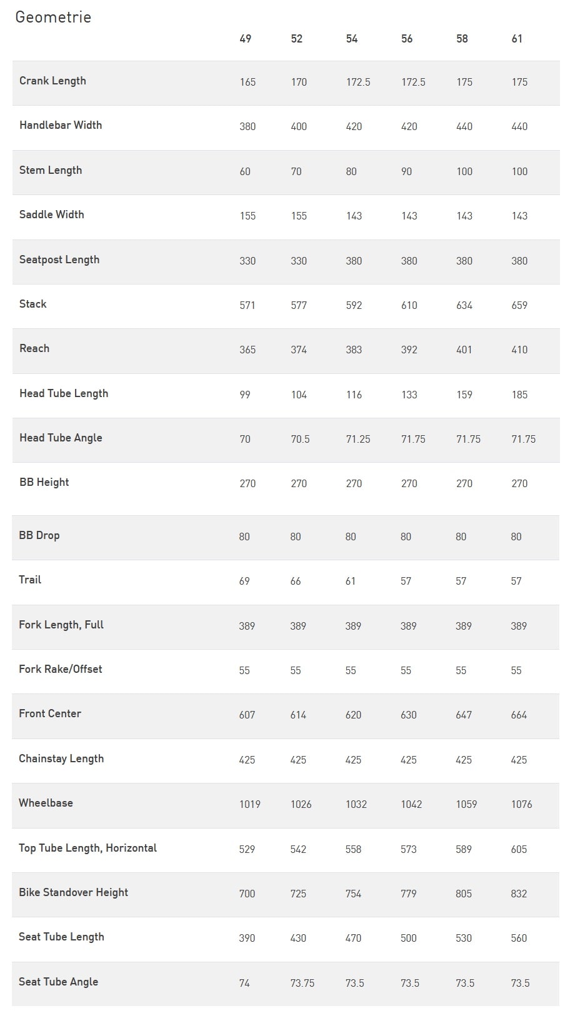Click the Head Tube Angle value 70.5
Screen dimensions: 570x1013
tap(300, 439)
